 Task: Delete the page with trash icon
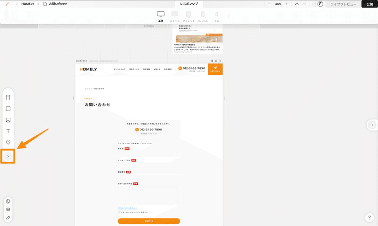(212, 61)
